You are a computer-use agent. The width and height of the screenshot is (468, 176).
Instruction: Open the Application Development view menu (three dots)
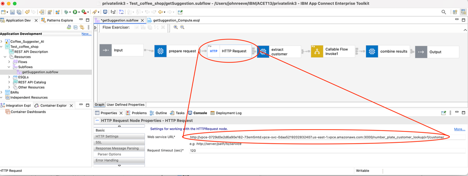click(x=88, y=27)
